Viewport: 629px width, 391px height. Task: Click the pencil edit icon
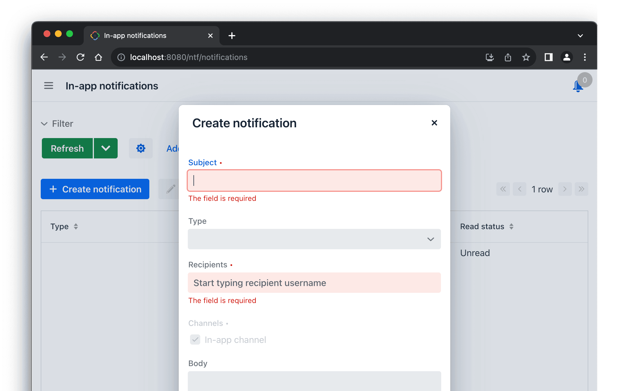pos(171,189)
